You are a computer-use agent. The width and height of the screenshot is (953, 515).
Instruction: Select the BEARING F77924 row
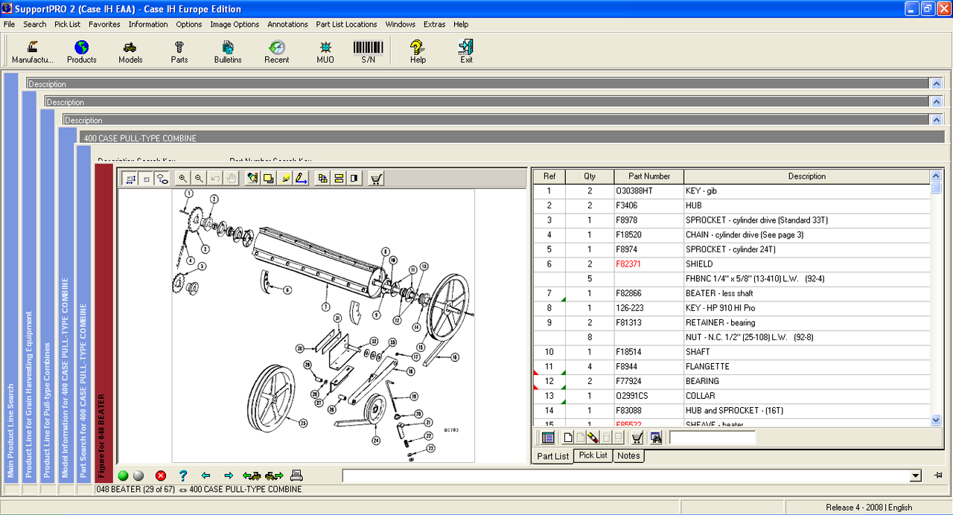click(732, 381)
